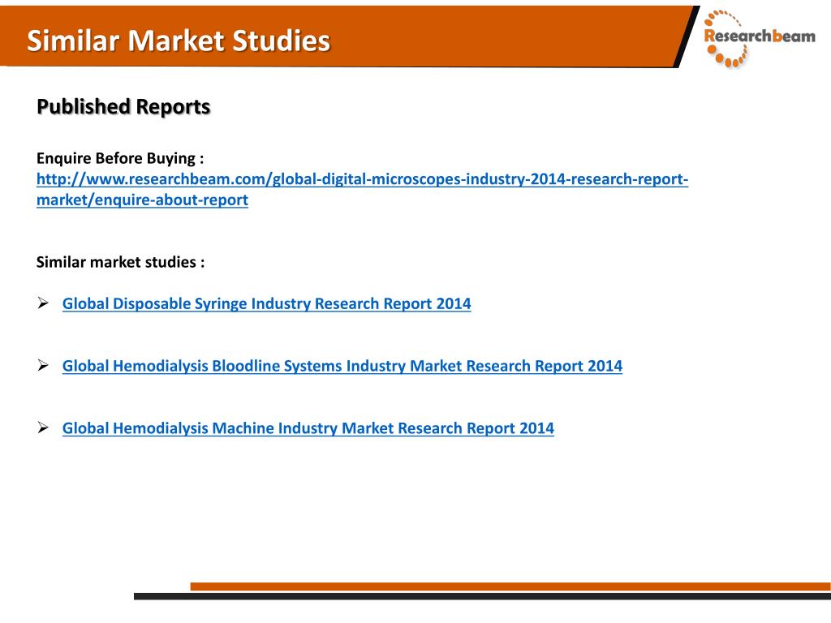831x623 pixels.
Task: Open the researchbeam.com enquire-about-report URL
Action: (362, 189)
